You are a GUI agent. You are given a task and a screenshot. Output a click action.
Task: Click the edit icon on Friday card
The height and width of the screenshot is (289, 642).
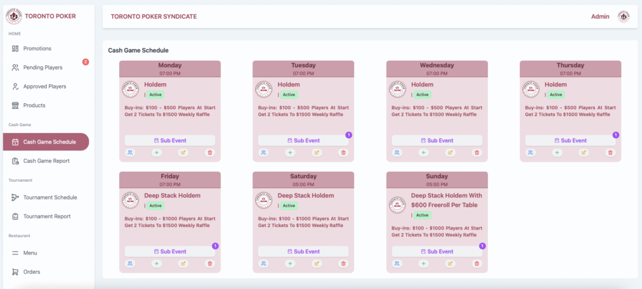click(183, 263)
